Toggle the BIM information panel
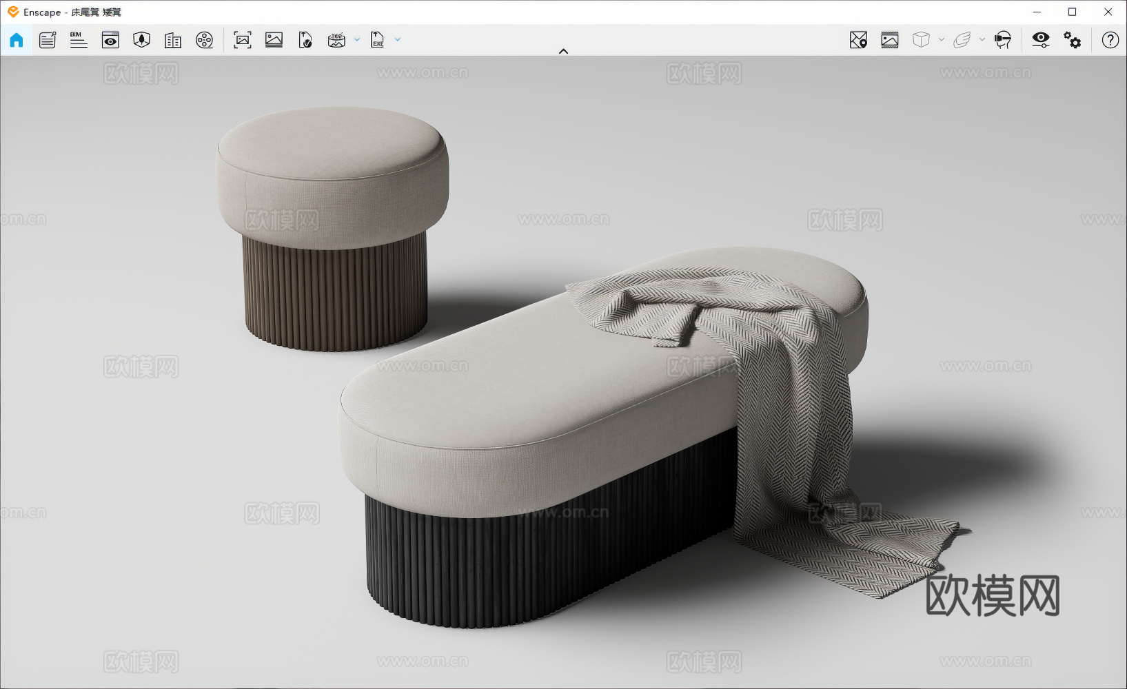1127x689 pixels. pyautogui.click(x=79, y=40)
